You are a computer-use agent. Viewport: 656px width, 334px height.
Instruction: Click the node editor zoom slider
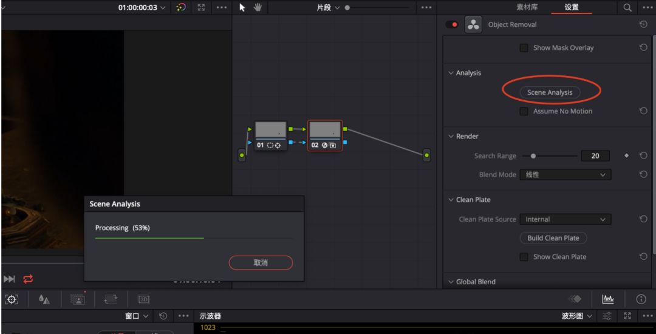pyautogui.click(x=377, y=7)
